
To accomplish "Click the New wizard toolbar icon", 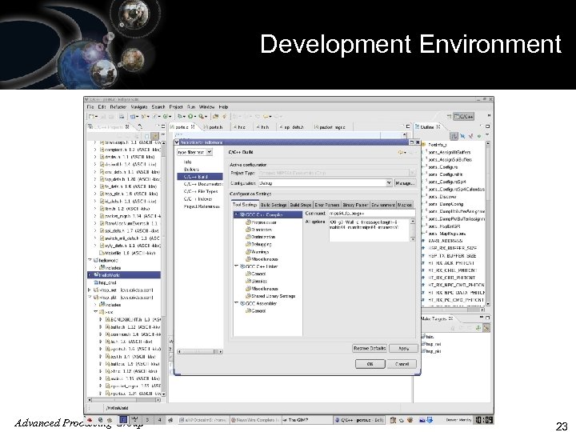I will (x=92, y=117).
